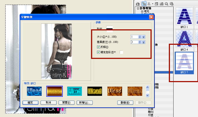This screenshot has width=198, height=117.
Task: Click the picture-with-pen icon in EasyPalette toolbar
Action: pos(162,4)
